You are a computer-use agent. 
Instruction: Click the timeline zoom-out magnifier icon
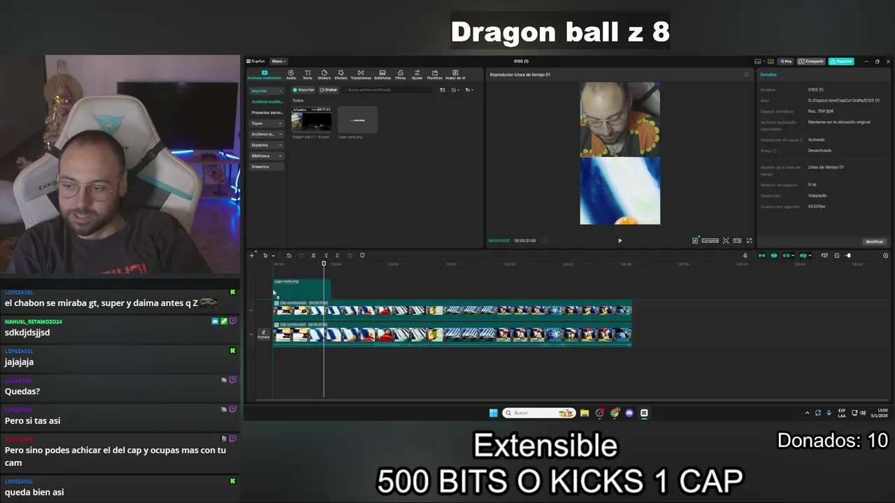pos(837,256)
